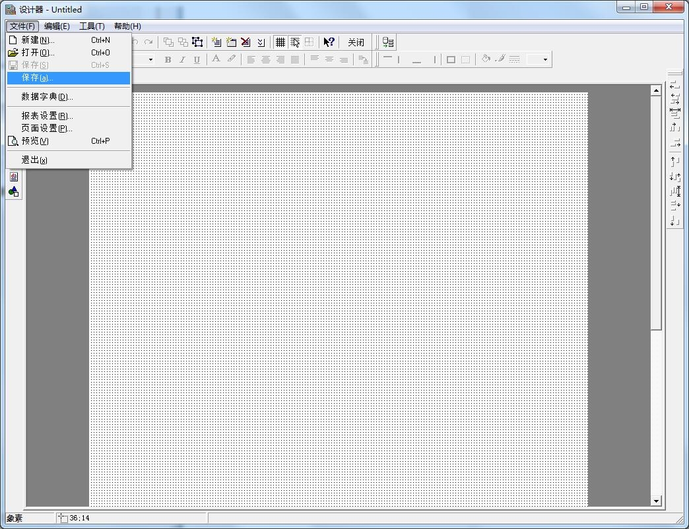
Task: Toggle the show grid button
Action: (x=280, y=42)
